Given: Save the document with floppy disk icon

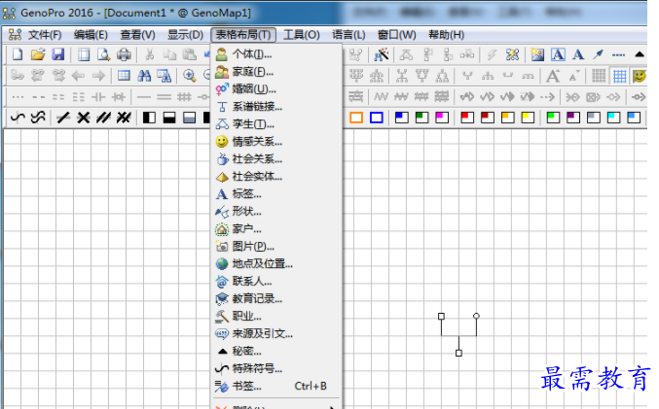Looking at the screenshot, I should 58,54.
